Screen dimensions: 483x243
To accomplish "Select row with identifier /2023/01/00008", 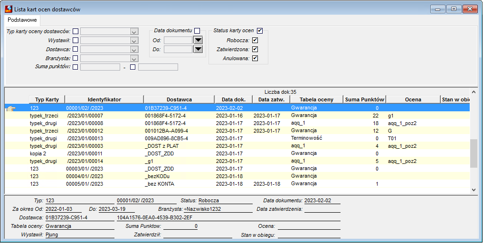I will (237, 123).
